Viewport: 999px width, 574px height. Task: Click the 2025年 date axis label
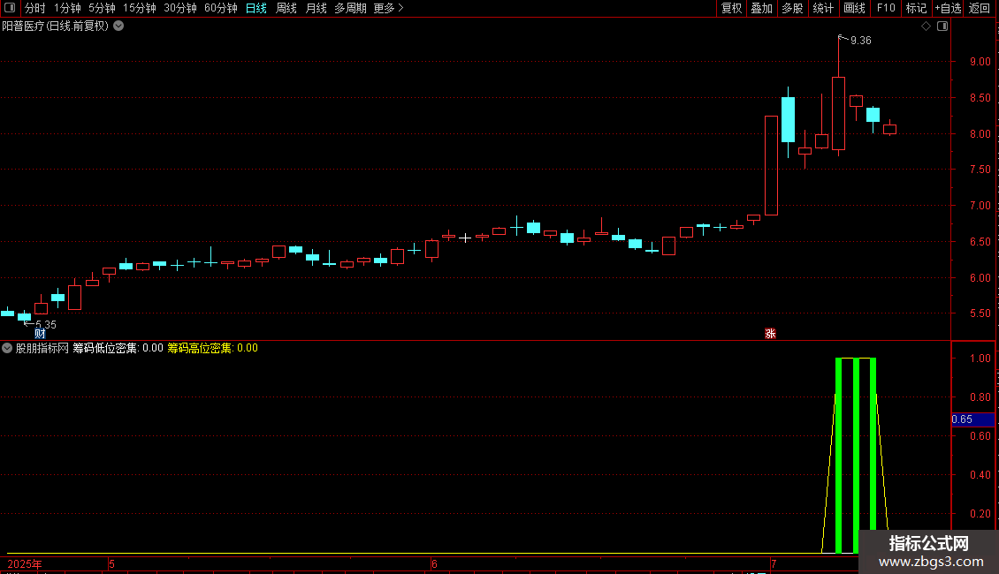click(25, 564)
